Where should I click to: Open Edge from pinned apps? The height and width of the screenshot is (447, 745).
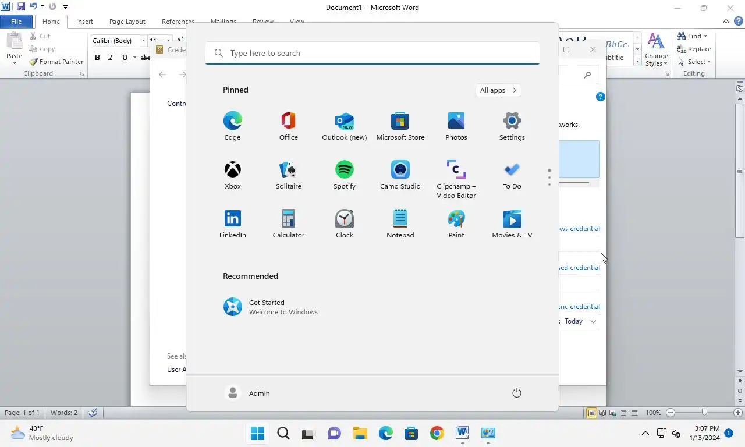(x=233, y=126)
